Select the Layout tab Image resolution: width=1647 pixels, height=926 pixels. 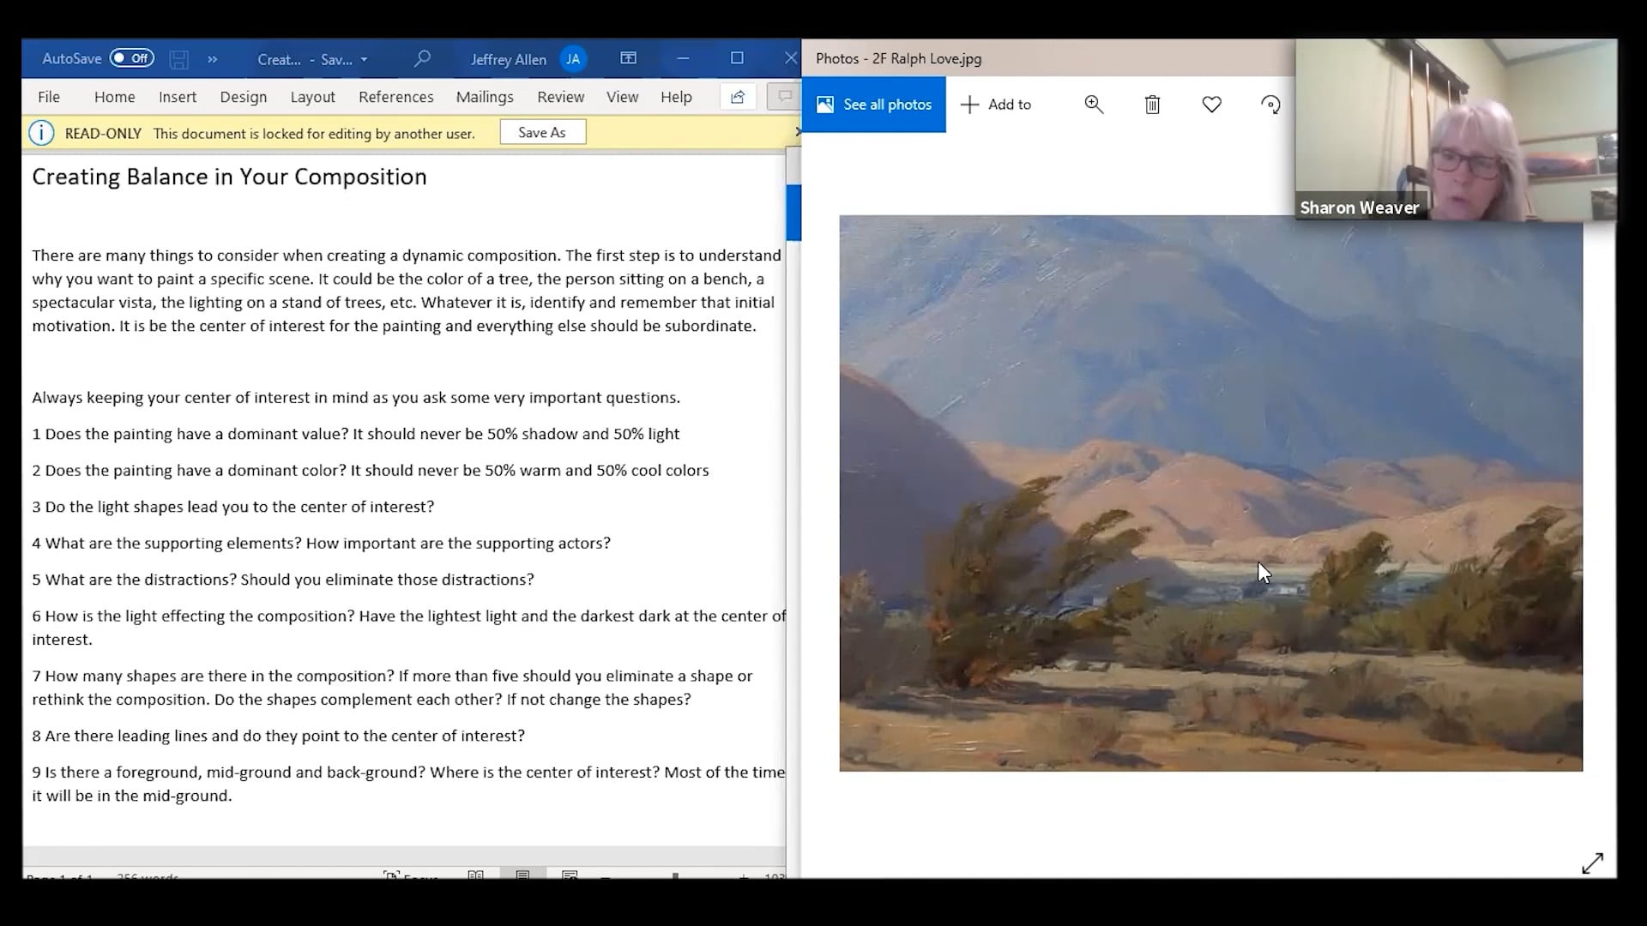pos(312,97)
